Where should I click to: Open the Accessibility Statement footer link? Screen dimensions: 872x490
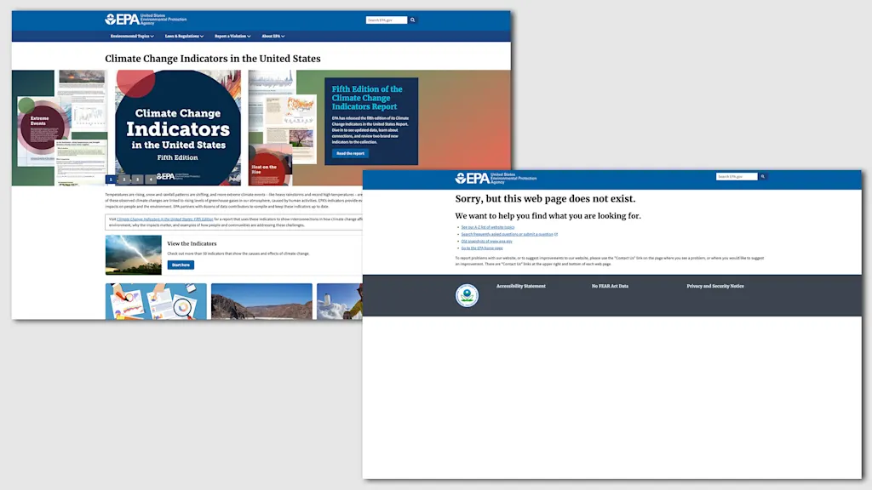521,287
